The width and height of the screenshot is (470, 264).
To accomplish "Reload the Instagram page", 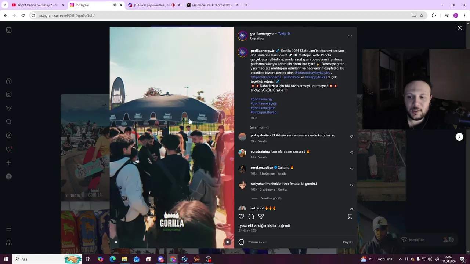I will [23, 15].
